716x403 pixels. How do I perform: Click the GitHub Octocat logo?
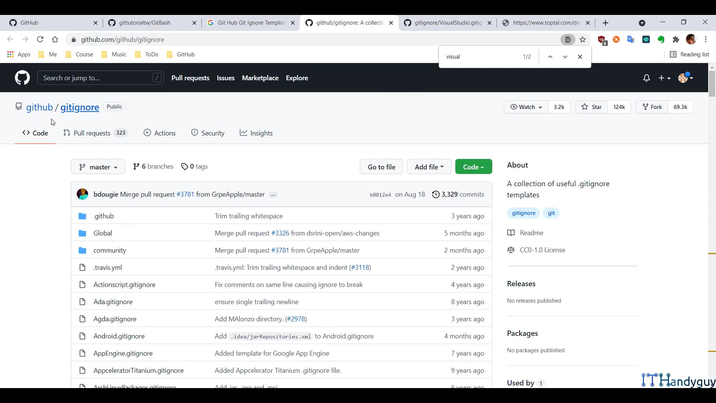tap(22, 78)
